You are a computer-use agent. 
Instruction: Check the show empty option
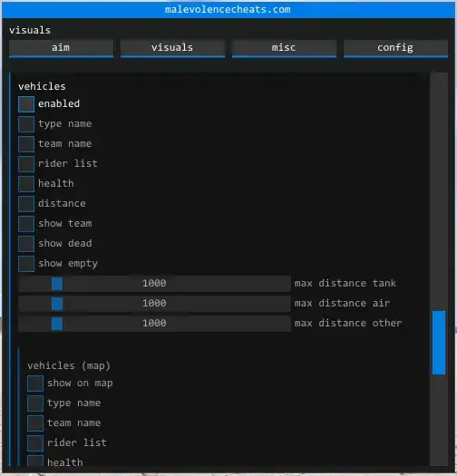26,264
